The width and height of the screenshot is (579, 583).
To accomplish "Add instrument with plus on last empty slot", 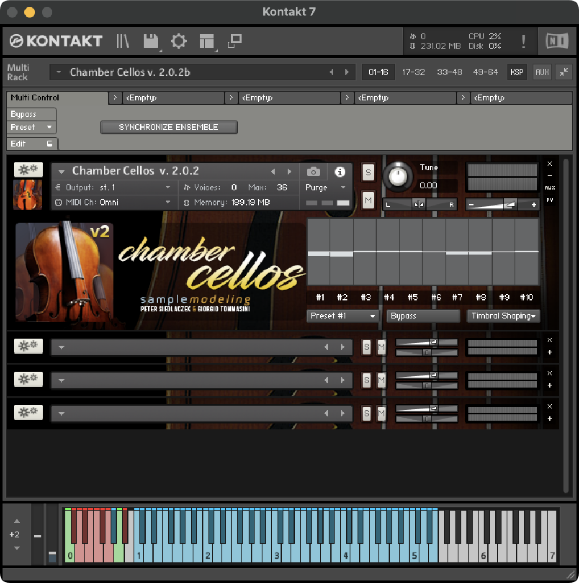I will pyautogui.click(x=549, y=418).
